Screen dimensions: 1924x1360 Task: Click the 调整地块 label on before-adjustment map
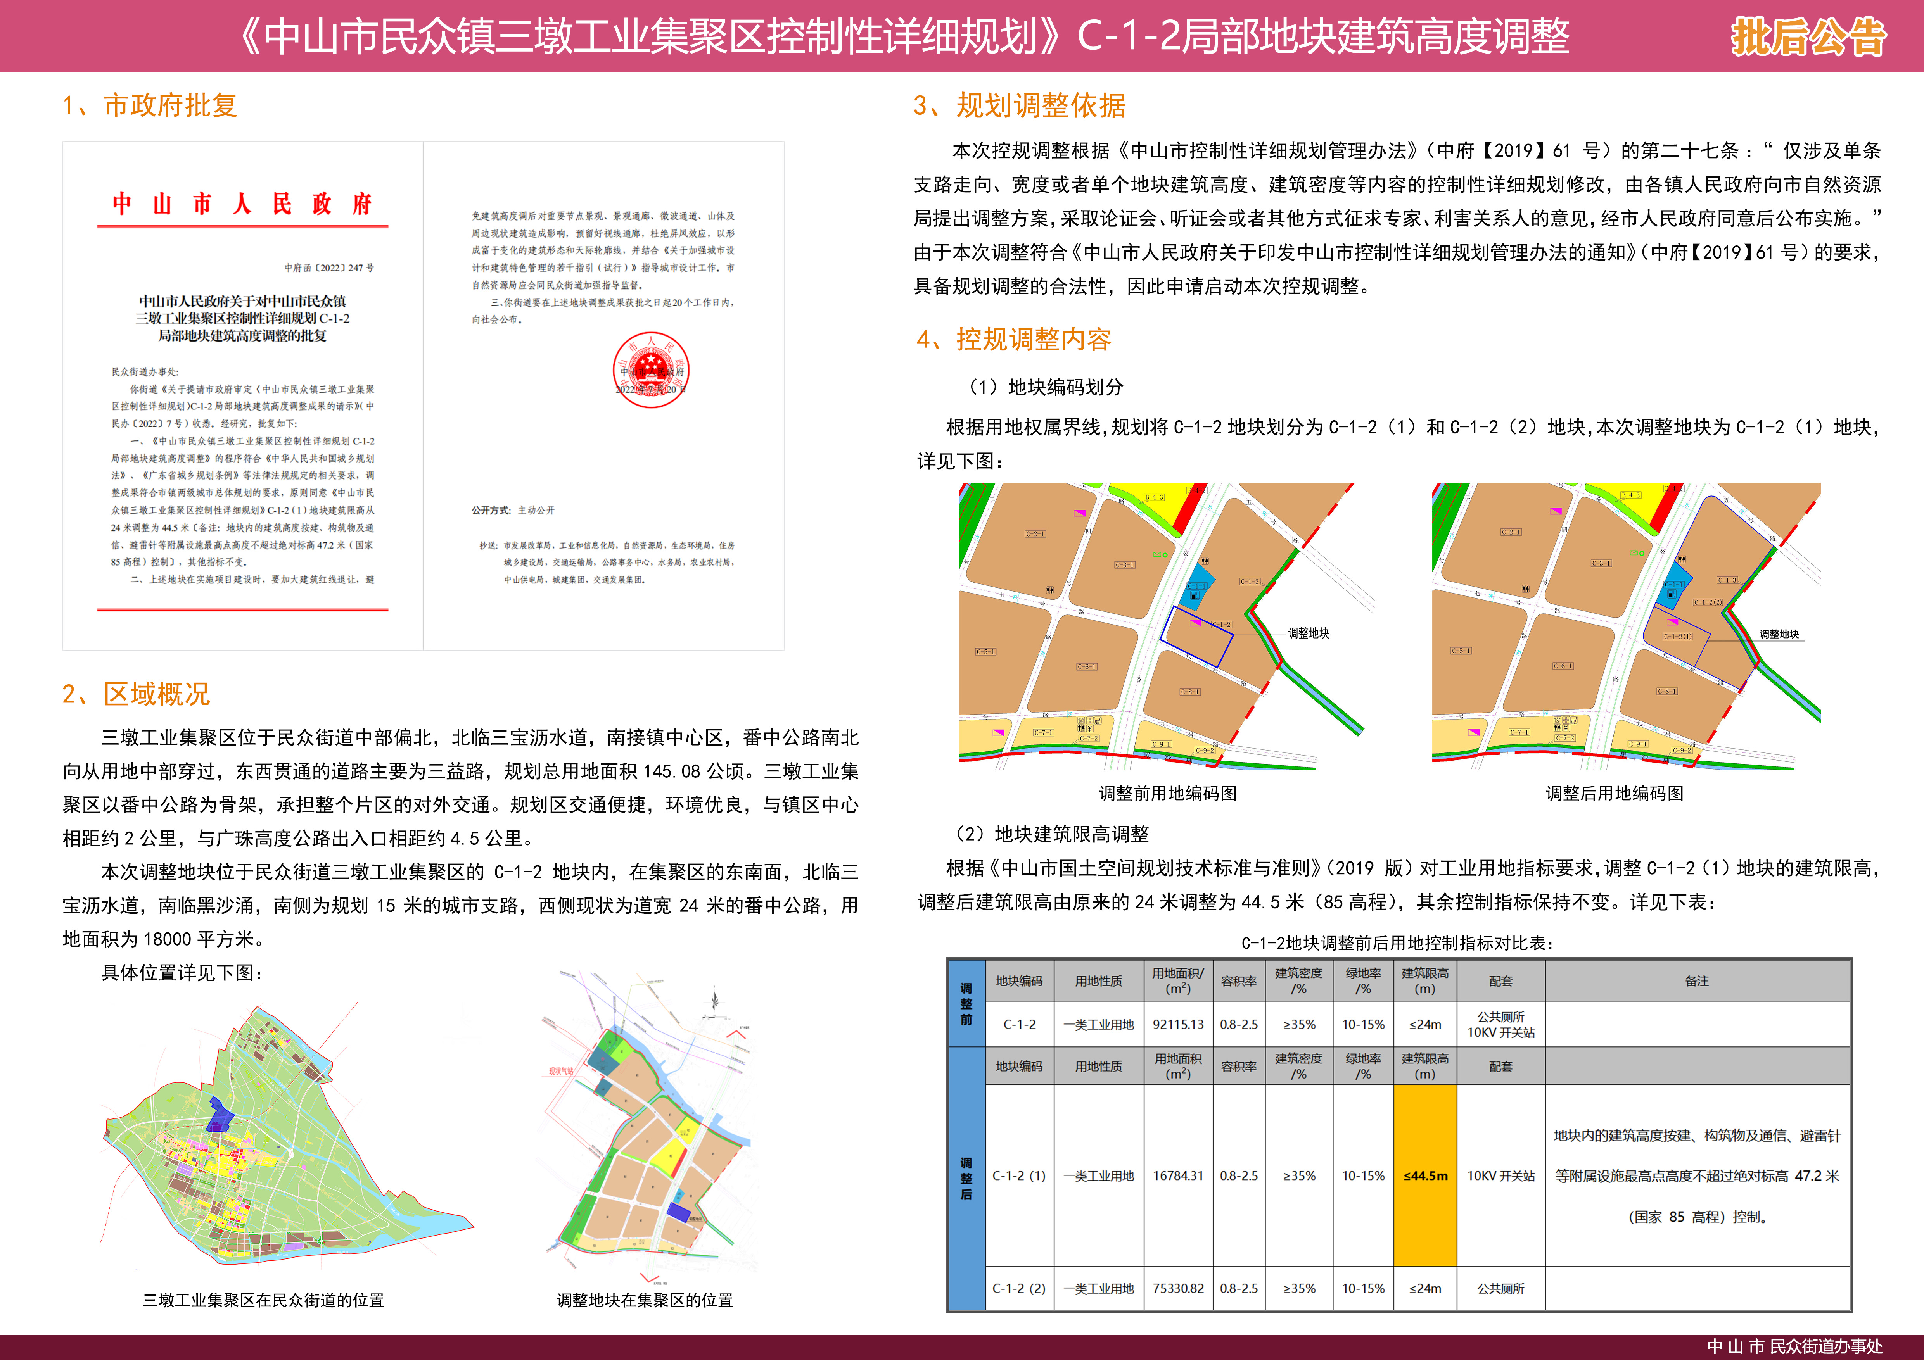coord(1308,634)
